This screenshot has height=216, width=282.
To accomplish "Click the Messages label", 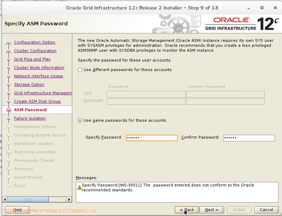I will coord(86,178).
